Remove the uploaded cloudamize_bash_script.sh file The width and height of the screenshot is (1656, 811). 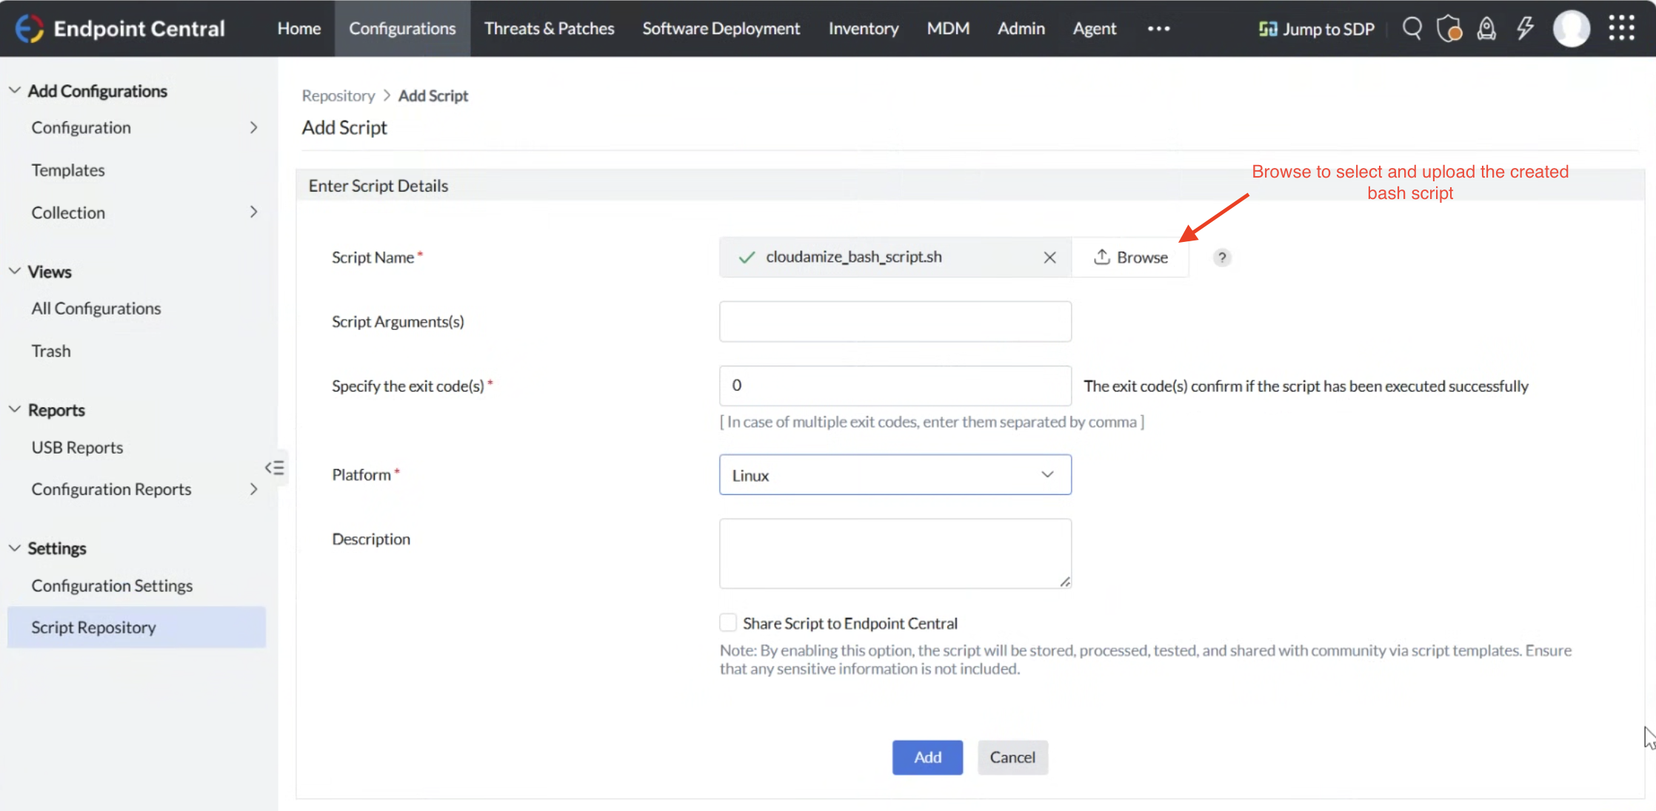coord(1049,258)
